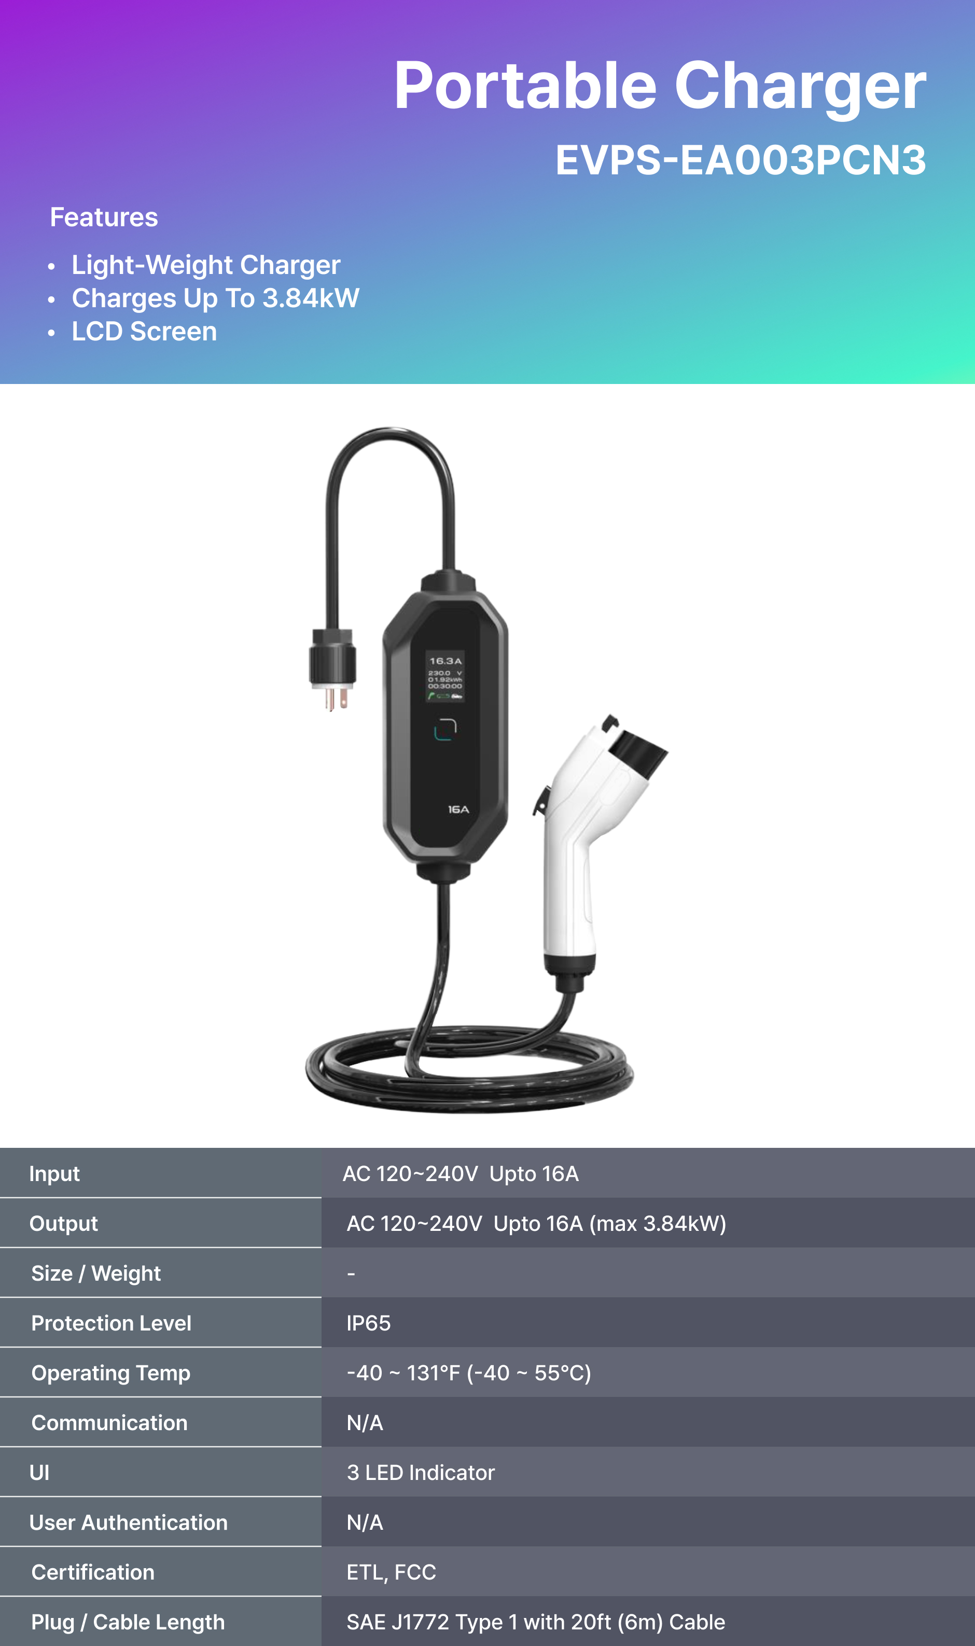Click the square logo on the control box
Screen dimensions: 975x1646
pyautogui.click(x=445, y=729)
